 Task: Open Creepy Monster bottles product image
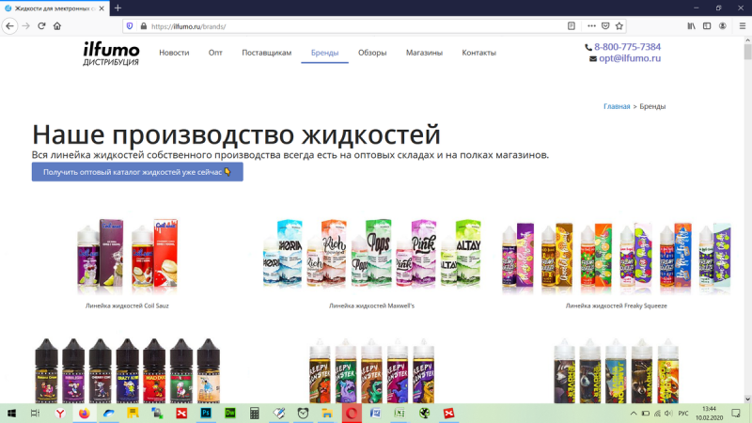(x=371, y=370)
